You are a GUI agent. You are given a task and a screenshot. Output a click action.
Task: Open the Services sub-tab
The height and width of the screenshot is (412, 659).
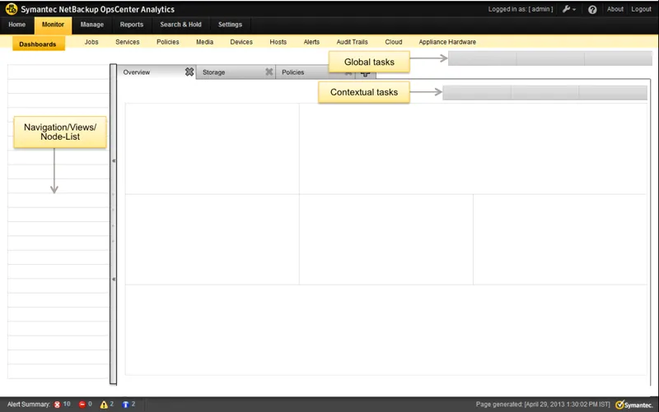pos(128,42)
